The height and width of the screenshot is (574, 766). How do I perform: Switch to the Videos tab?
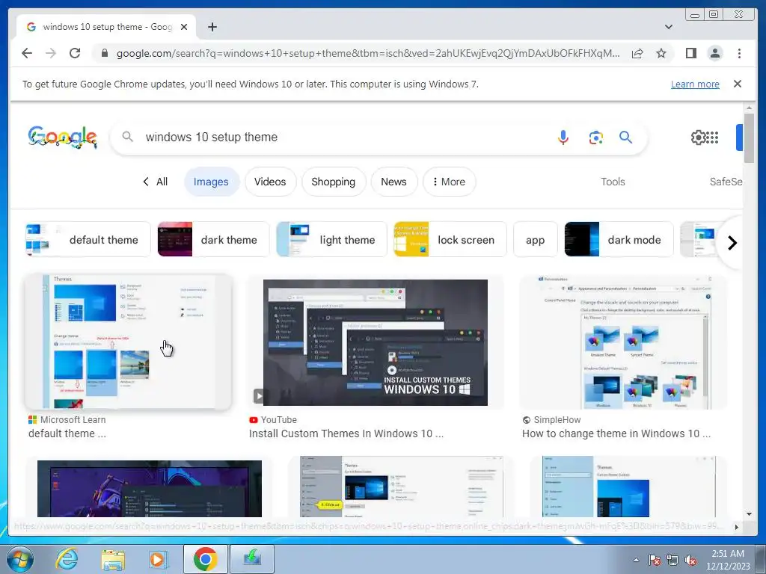270,182
